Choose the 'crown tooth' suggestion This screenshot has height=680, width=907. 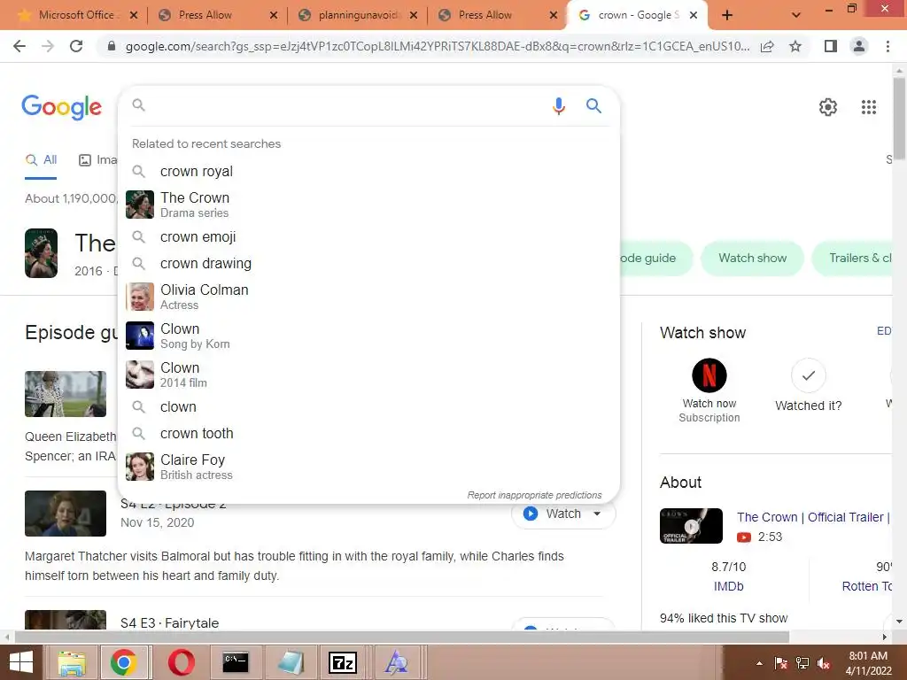[x=369, y=433]
